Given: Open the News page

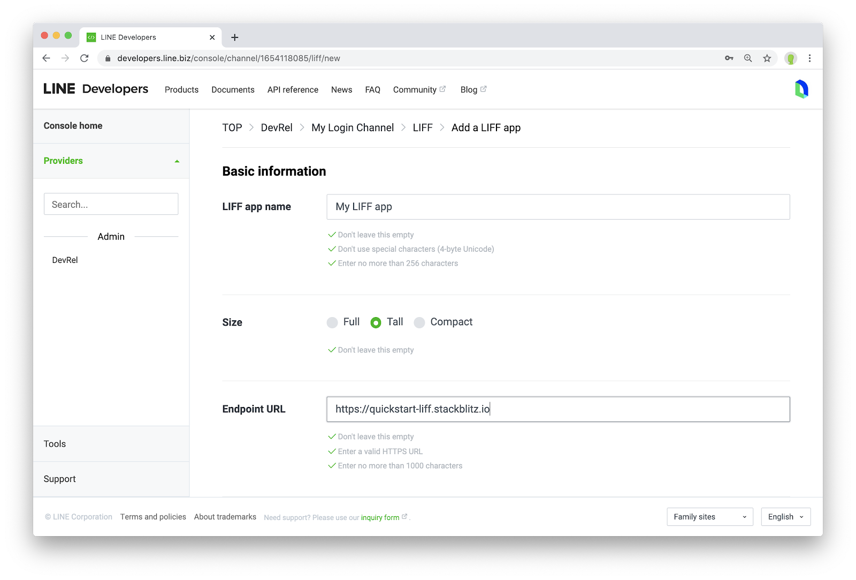Looking at the screenshot, I should click(x=341, y=89).
